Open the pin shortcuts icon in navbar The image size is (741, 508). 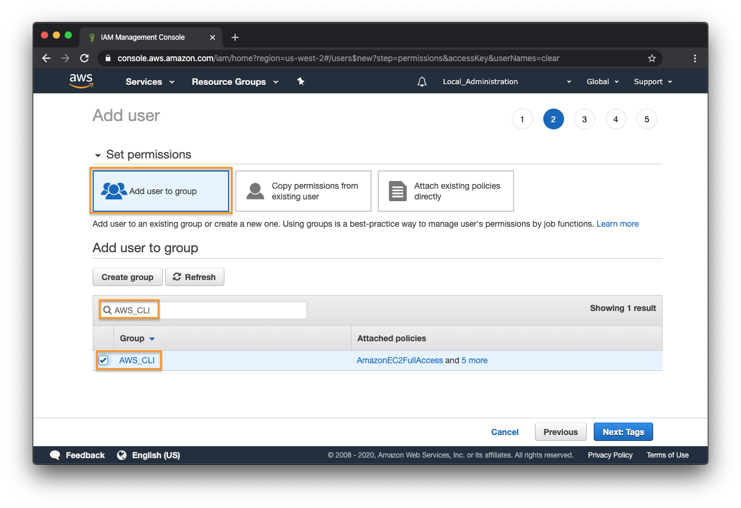301,81
